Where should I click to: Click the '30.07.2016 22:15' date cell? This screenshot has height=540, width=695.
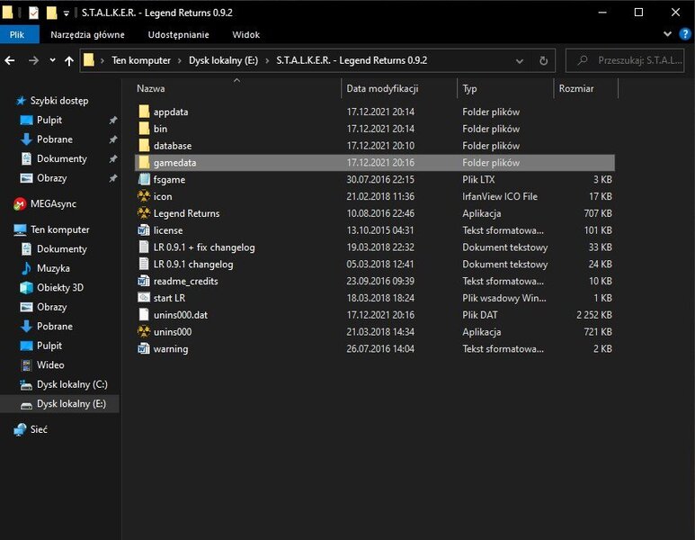tap(380, 179)
